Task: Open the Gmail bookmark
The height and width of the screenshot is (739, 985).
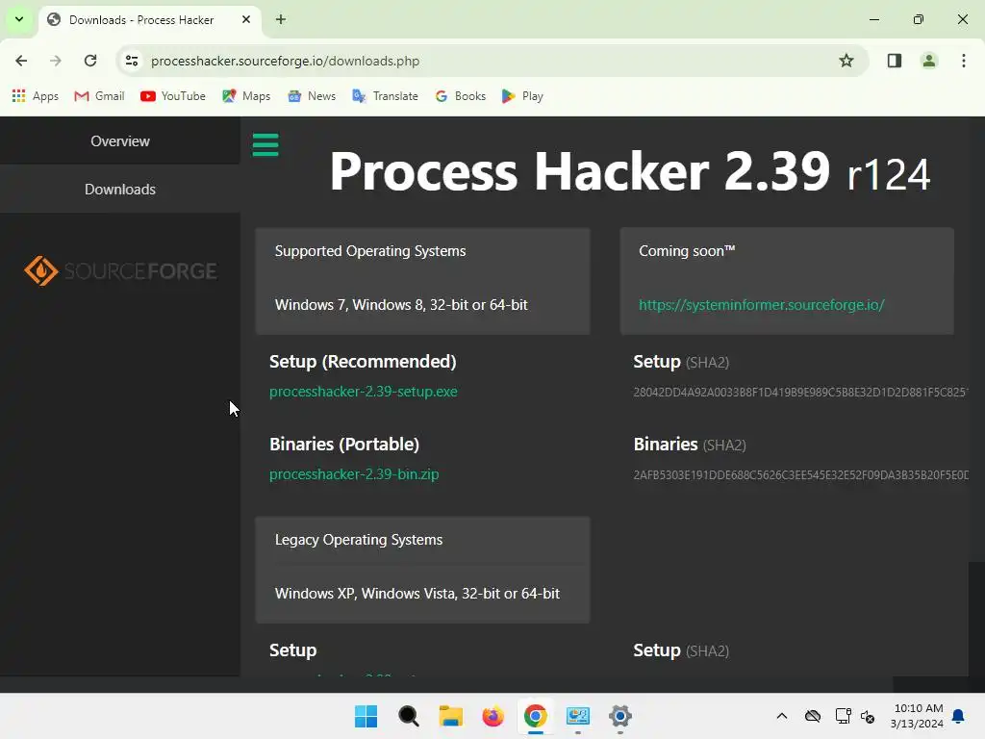Action: pyautogui.click(x=99, y=96)
